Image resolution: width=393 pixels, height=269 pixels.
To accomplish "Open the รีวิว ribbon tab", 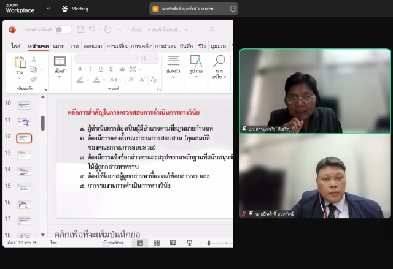I will tap(202, 46).
